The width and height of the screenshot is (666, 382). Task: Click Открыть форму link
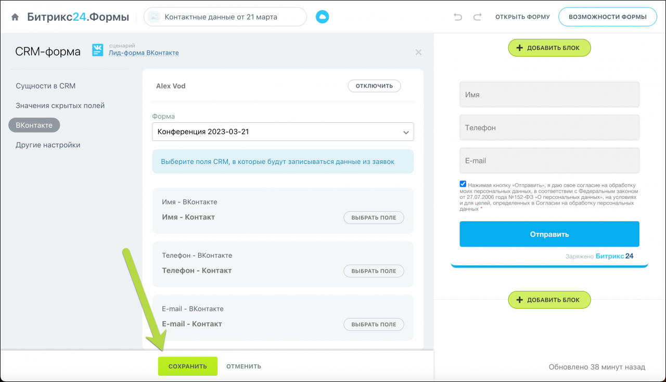pyautogui.click(x=522, y=17)
